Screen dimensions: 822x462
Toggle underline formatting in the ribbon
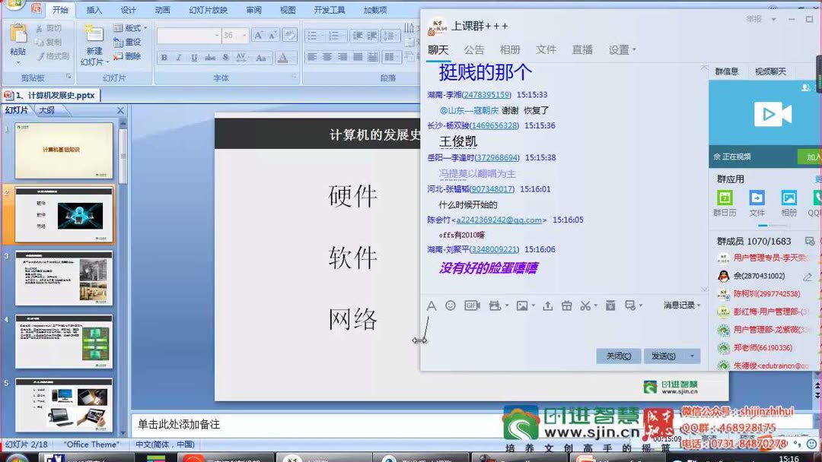[x=195, y=57]
